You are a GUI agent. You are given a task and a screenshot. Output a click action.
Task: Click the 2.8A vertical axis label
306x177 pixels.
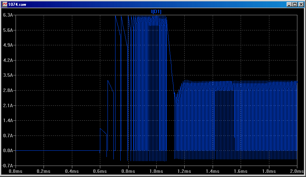8,90
